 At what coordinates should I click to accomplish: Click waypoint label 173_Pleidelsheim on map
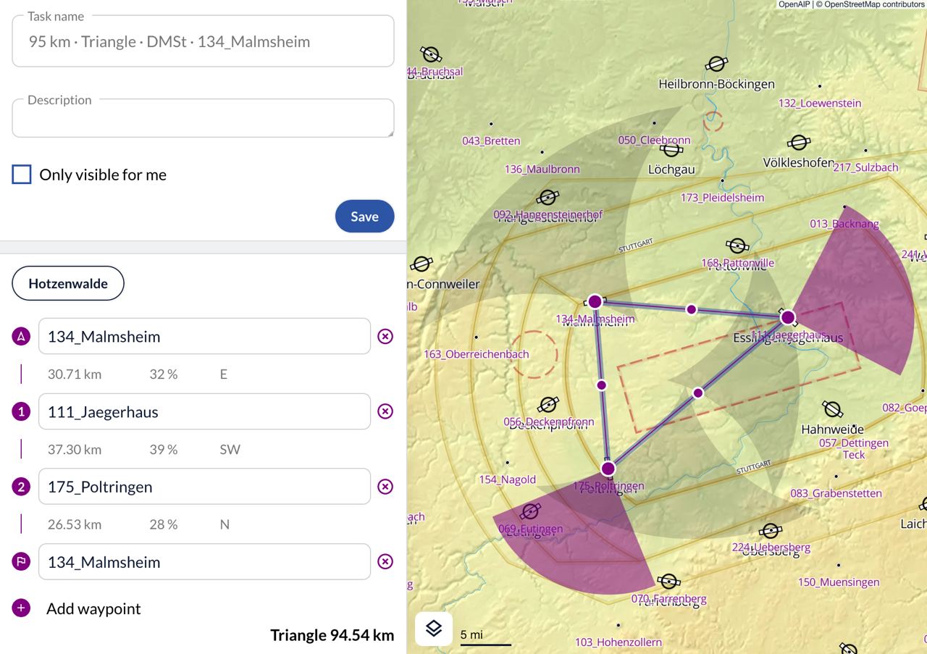point(722,197)
